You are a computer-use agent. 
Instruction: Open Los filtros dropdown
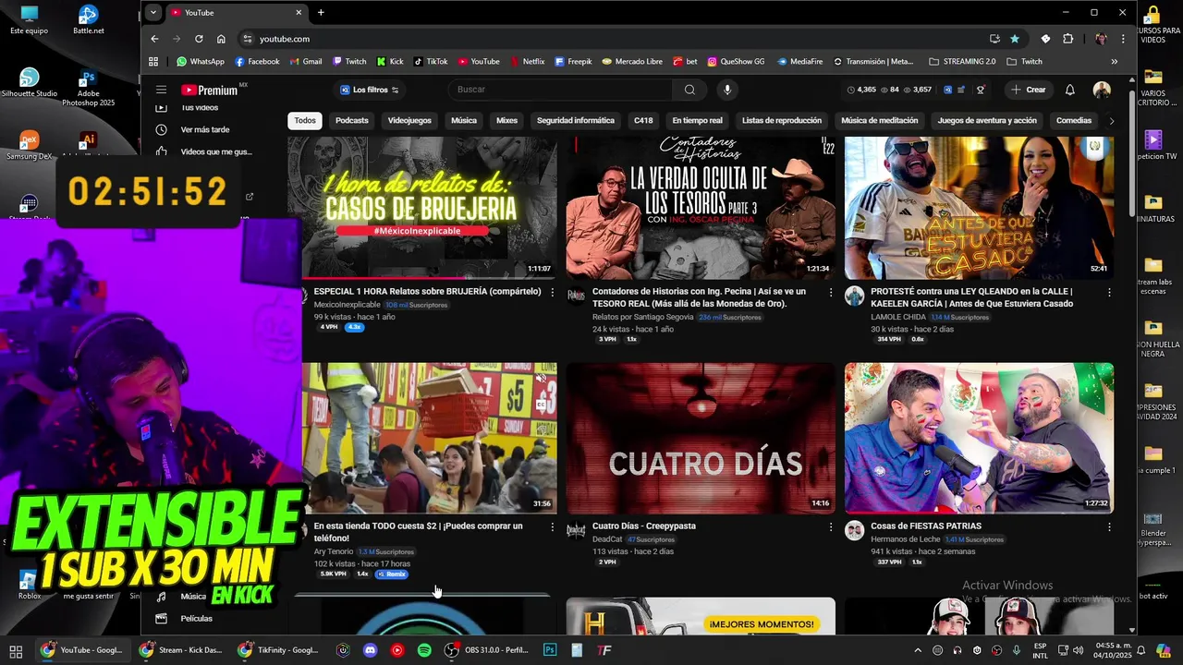coord(369,90)
